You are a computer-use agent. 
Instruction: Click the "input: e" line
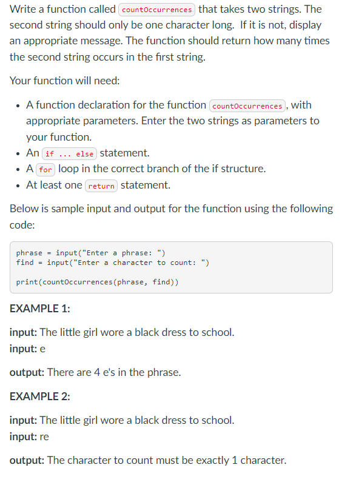(27, 349)
